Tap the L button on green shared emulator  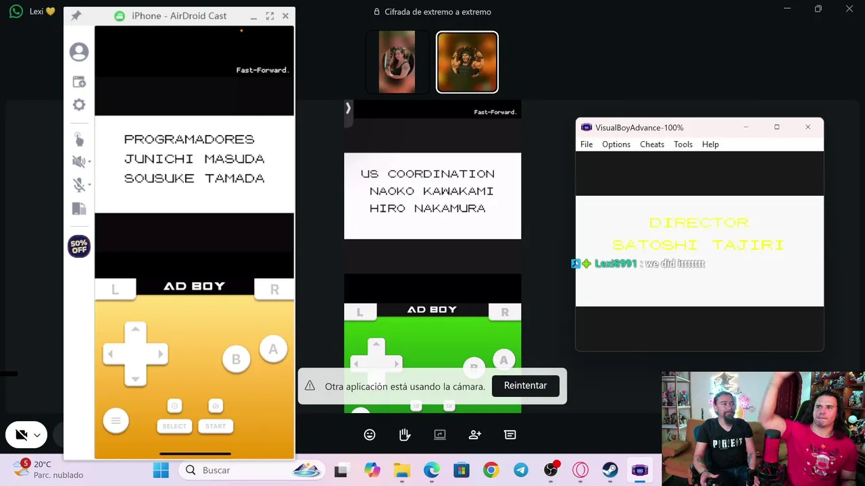click(360, 312)
